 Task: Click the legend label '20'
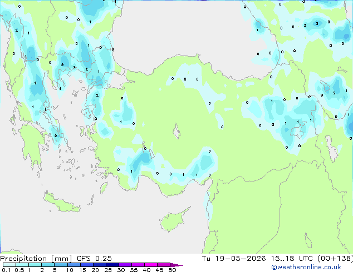(x=95, y=270)
